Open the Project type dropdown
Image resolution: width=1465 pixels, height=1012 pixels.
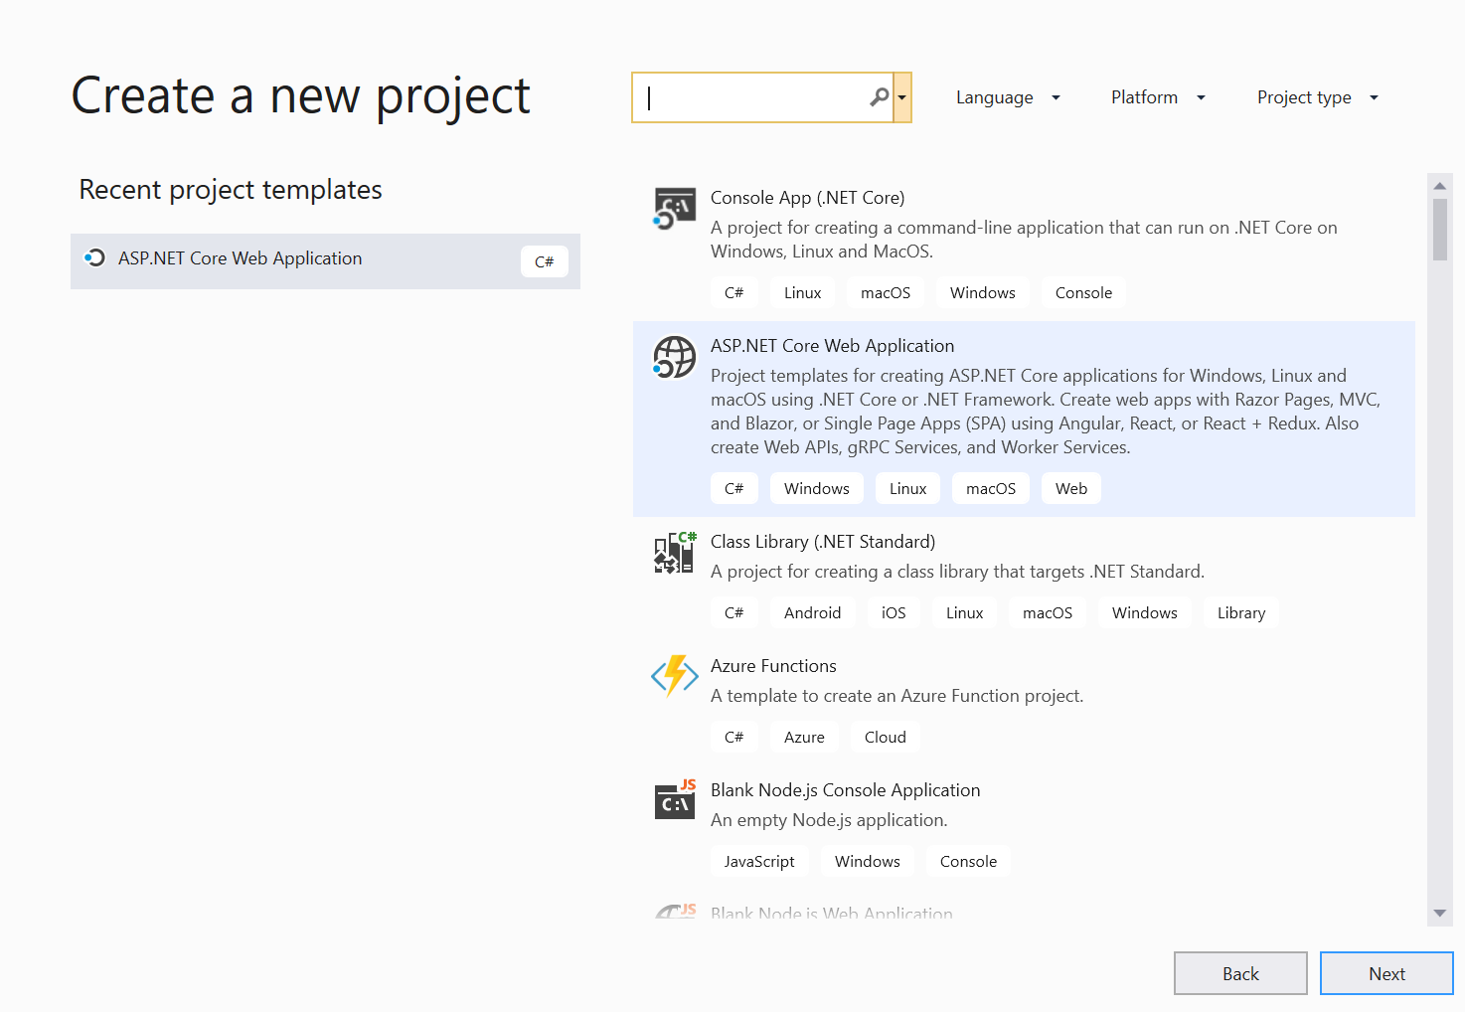click(x=1316, y=96)
